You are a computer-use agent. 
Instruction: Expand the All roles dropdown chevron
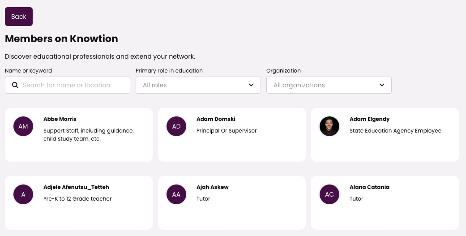pyautogui.click(x=251, y=85)
